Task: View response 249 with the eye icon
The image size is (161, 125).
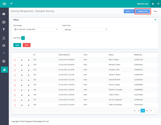Action: click(22, 90)
